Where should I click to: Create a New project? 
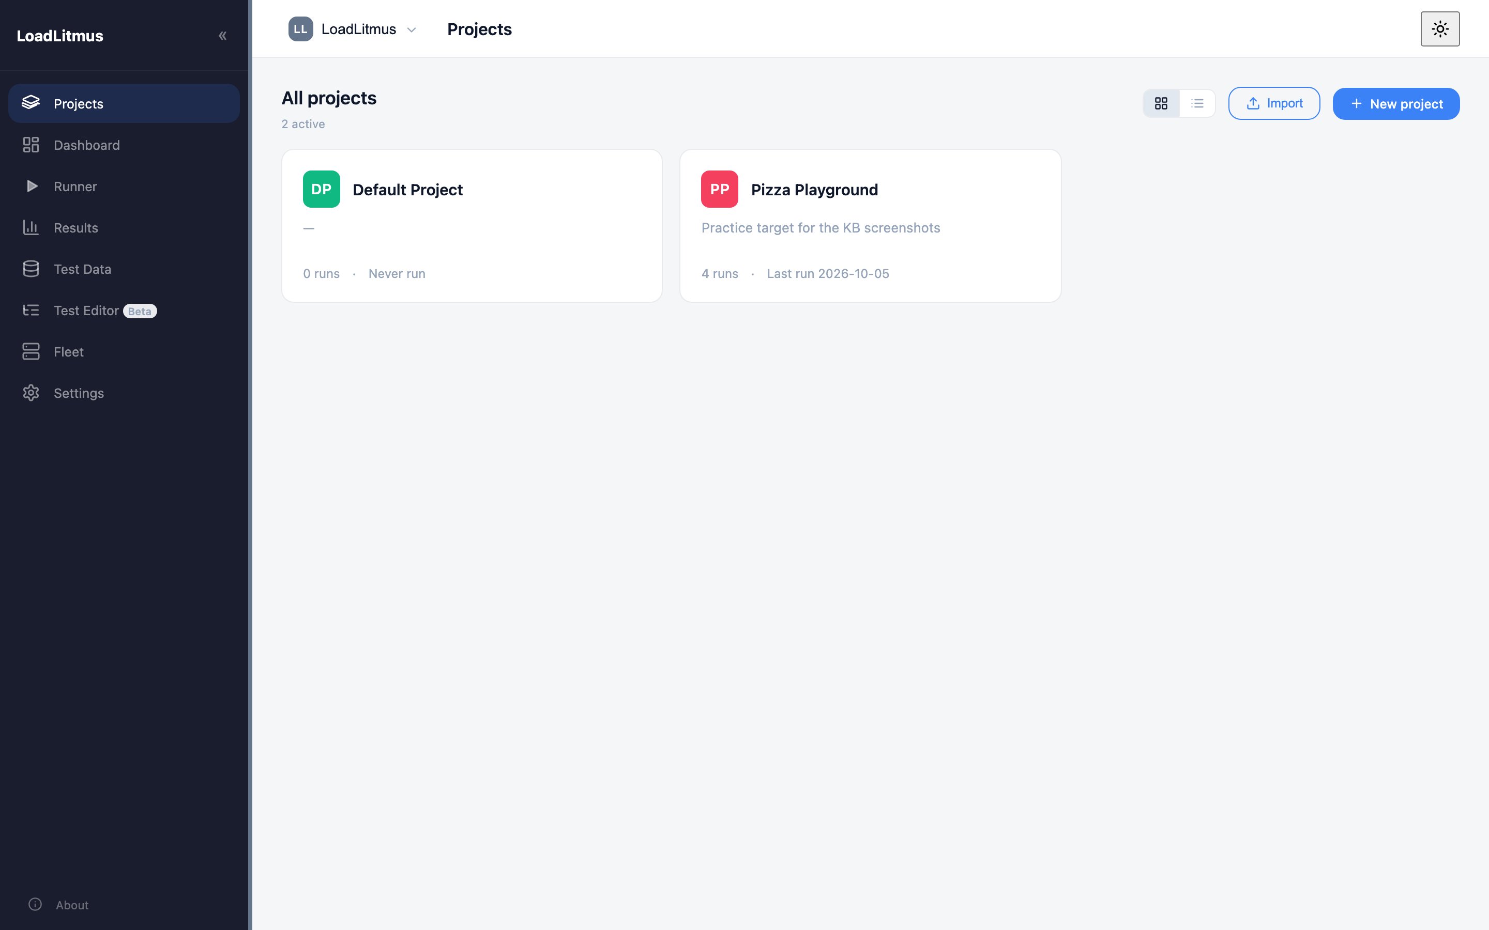click(x=1396, y=103)
